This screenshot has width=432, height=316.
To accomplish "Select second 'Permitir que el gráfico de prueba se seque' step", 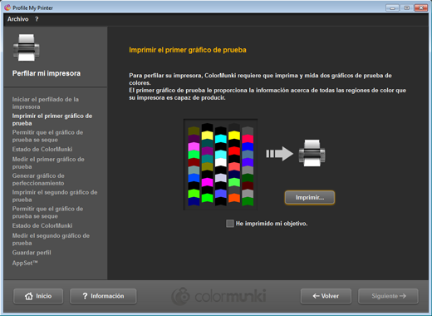I will tap(47, 212).
